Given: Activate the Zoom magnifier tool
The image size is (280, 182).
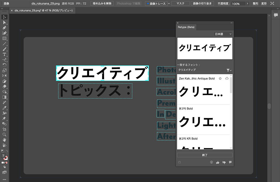Looking at the screenshot, I should [x=4, y=134].
